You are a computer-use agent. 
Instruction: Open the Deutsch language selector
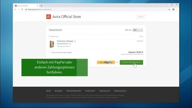pyautogui.click(x=141, y=17)
